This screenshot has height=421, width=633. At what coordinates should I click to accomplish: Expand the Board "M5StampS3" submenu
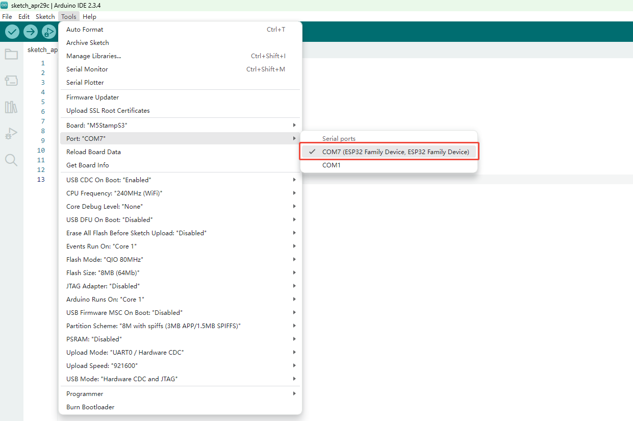tap(181, 126)
